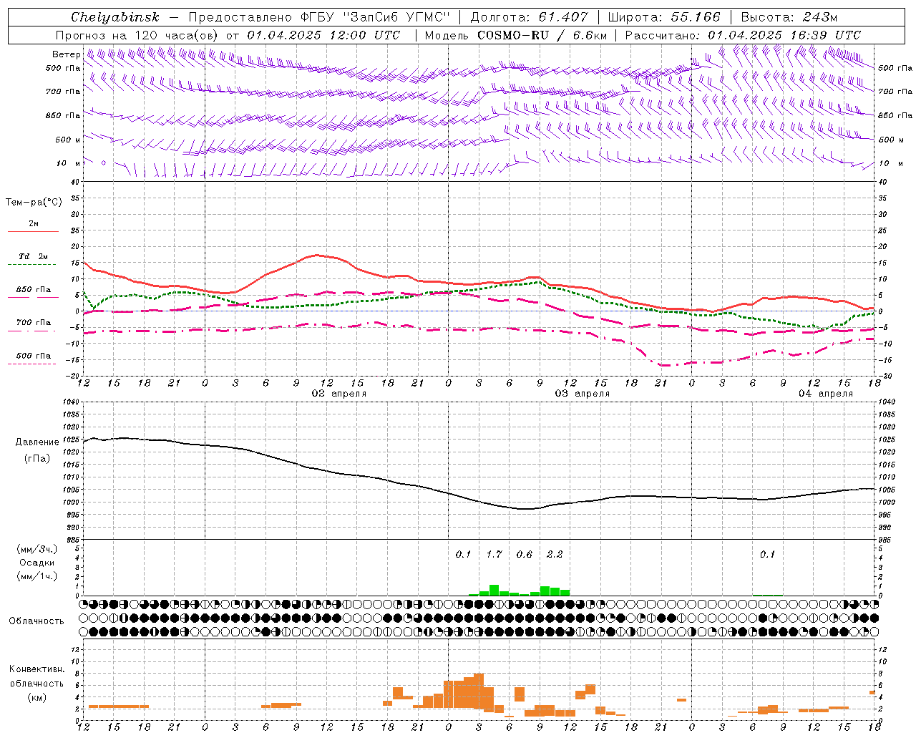Click the '2.2' precipitation amount value
The height and width of the screenshot is (733, 916).
point(555,554)
